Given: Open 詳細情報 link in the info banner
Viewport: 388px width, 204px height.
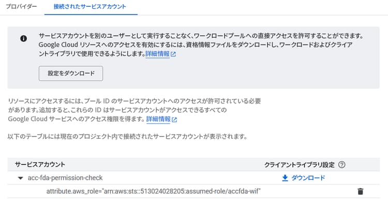Looking at the screenshot, I should click(158, 54).
